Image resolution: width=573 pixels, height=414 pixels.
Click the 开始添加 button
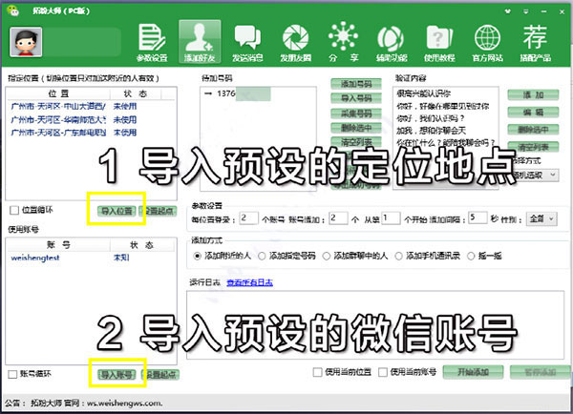coord(473,372)
